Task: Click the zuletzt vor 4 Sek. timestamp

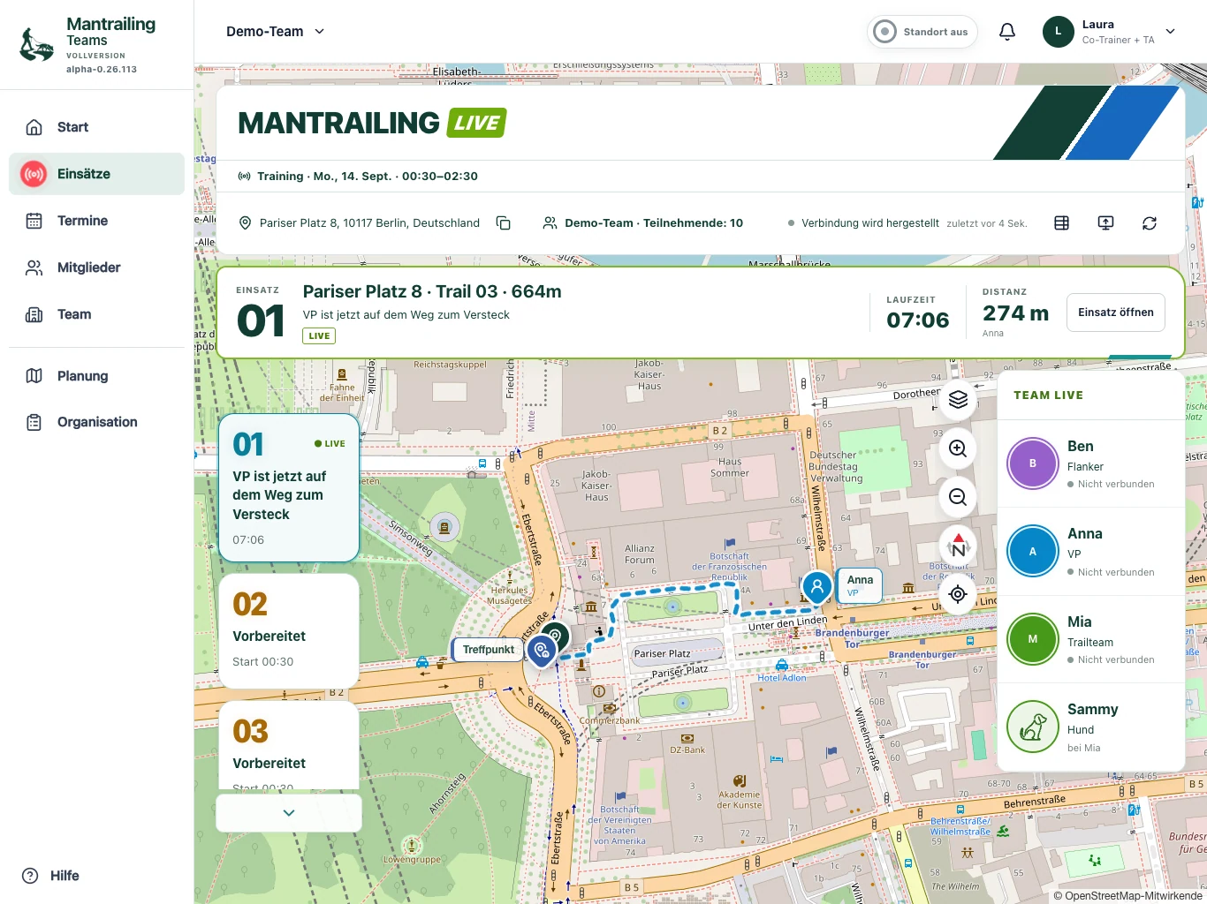Action: (x=987, y=223)
